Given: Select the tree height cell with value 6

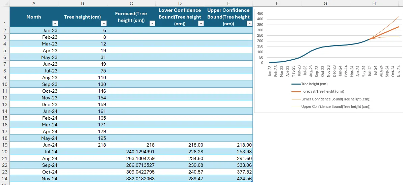Looking at the screenshot, I should coord(82,30).
